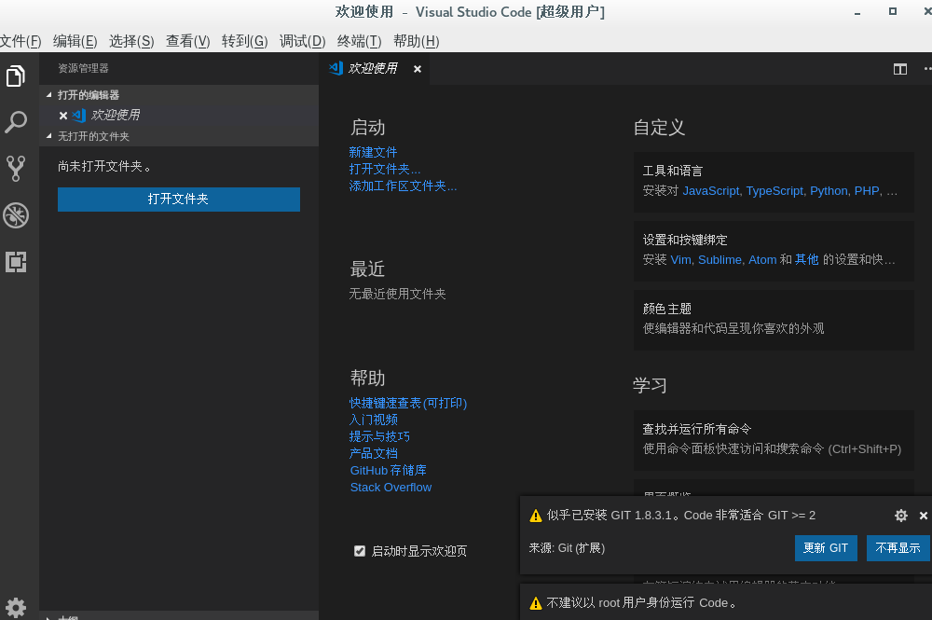The height and width of the screenshot is (620, 932).
Task: Click the TypeScript language link
Action: (774, 191)
